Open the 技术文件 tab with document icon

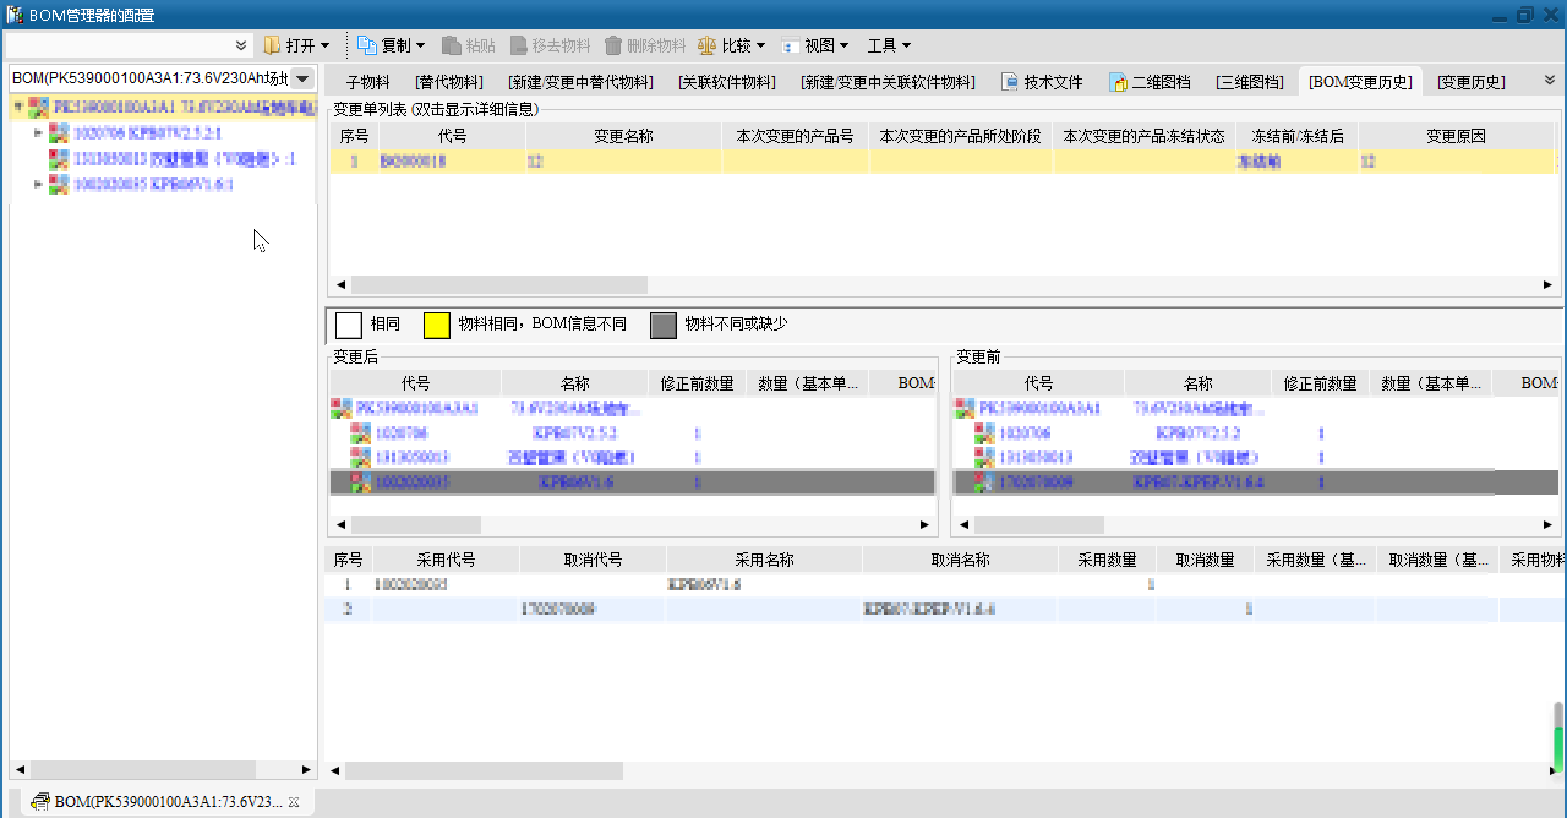(x=1042, y=82)
